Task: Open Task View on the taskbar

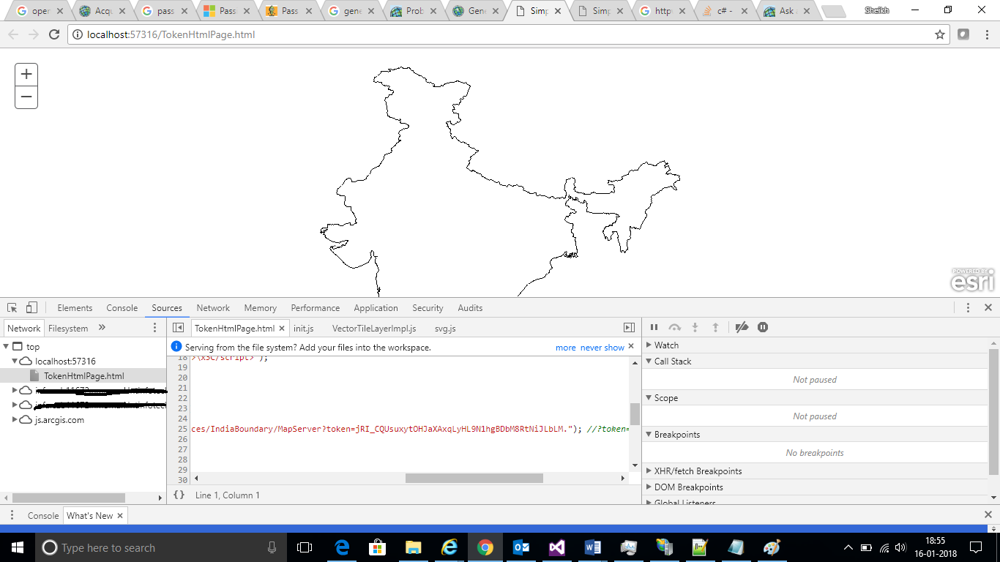Action: tap(305, 547)
